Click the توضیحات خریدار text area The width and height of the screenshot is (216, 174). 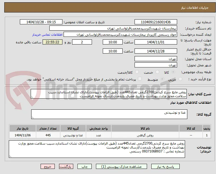[x=97, y=149]
